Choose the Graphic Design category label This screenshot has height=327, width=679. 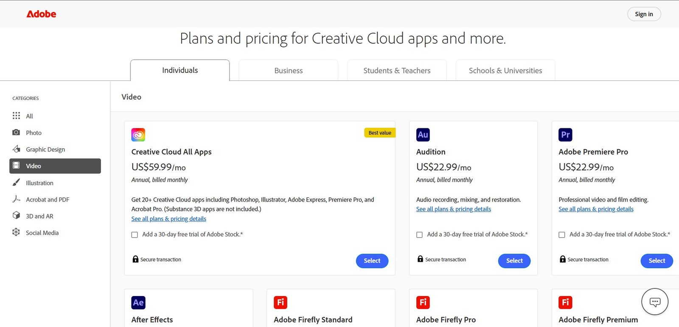(x=45, y=150)
